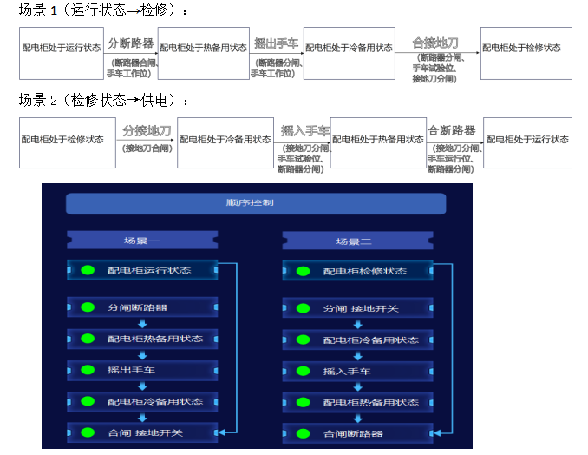This screenshot has height=455, width=588.
Task: Click down arrow below 摇入手车 step
Action: (x=357, y=386)
